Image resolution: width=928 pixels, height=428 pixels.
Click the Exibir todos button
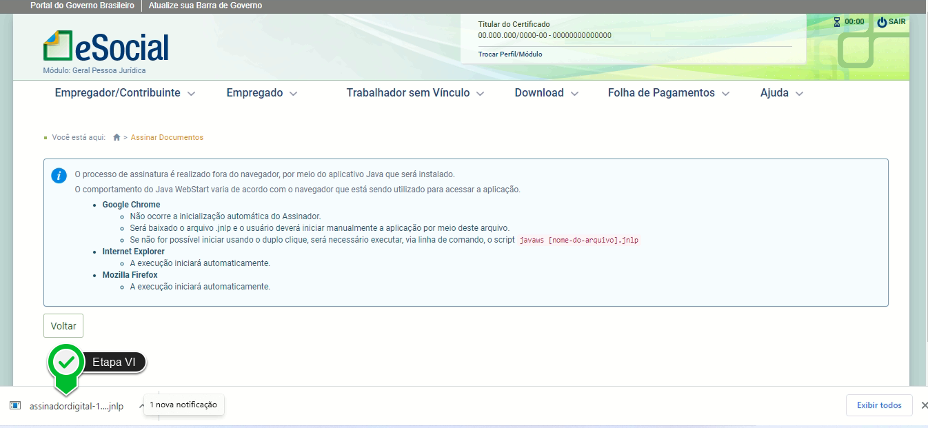[878, 405]
